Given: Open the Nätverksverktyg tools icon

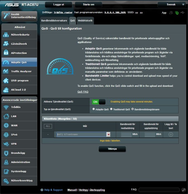Looking at the screenshot, I should click(x=6, y=181).
